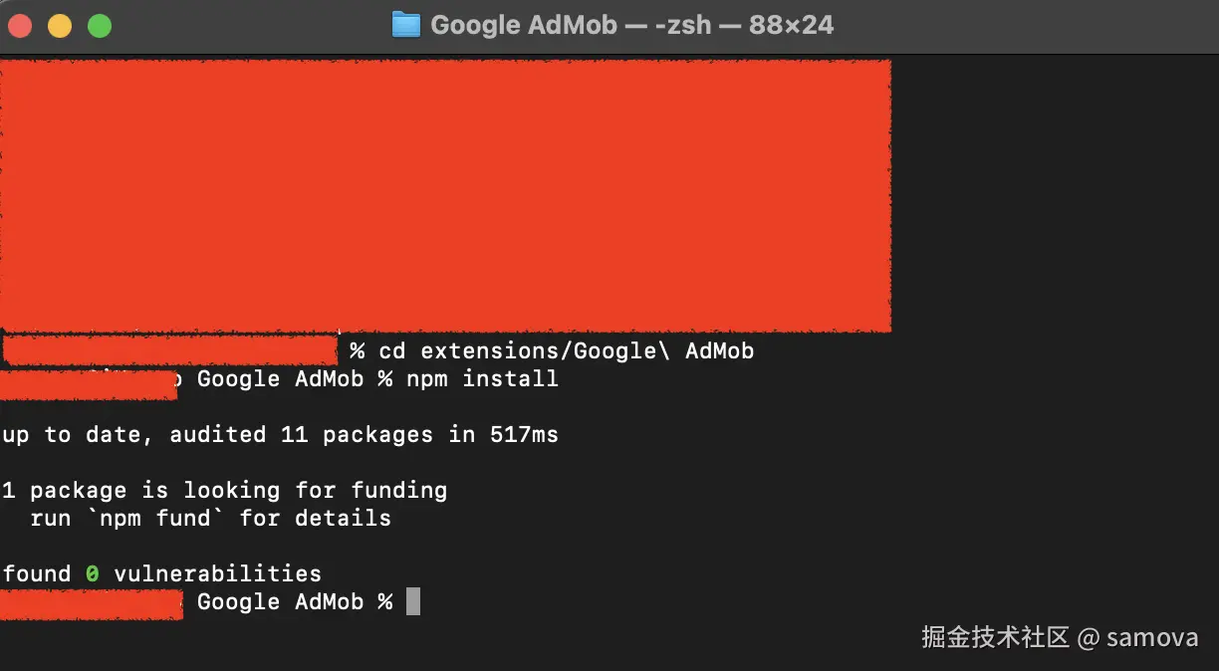1219x671 pixels.
Task: Click the folder icon in the title bar
Action: pos(408,24)
